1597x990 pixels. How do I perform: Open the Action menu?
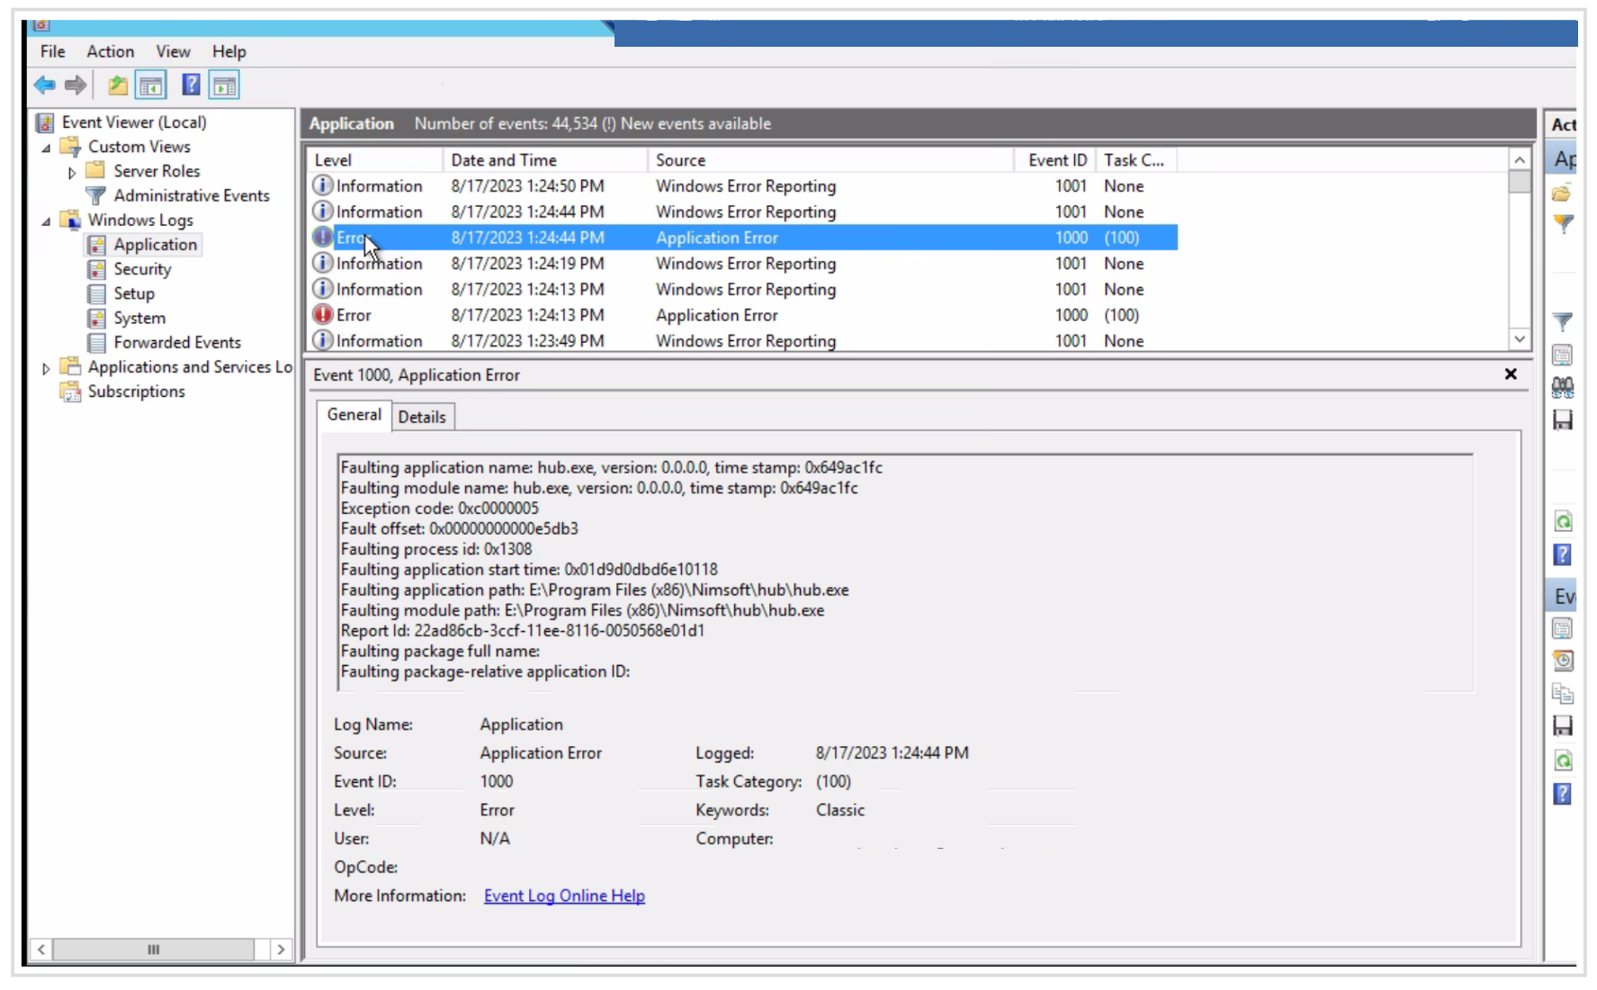(x=110, y=51)
